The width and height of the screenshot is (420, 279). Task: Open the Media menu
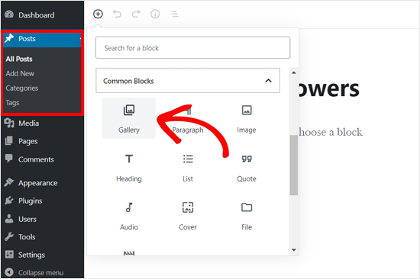tap(42, 123)
